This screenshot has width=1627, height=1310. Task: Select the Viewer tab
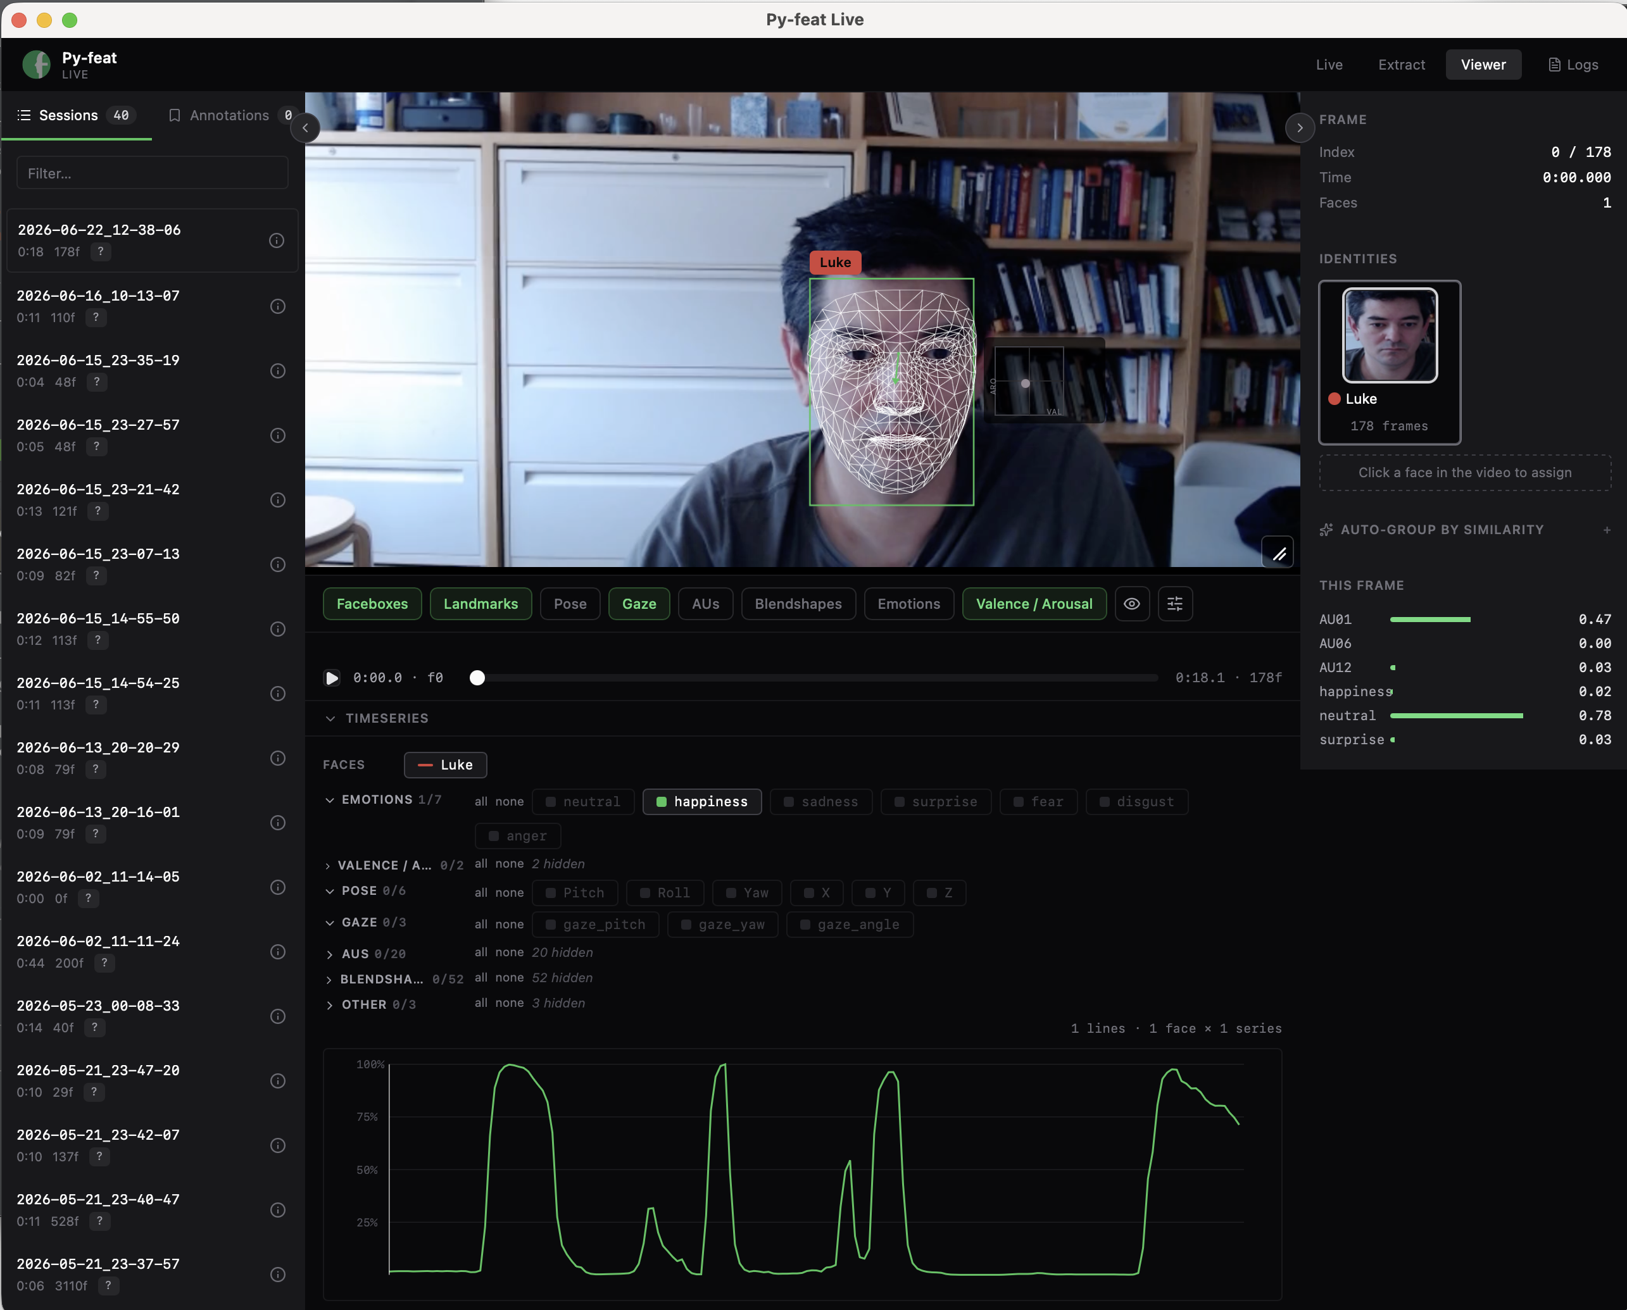(x=1483, y=65)
